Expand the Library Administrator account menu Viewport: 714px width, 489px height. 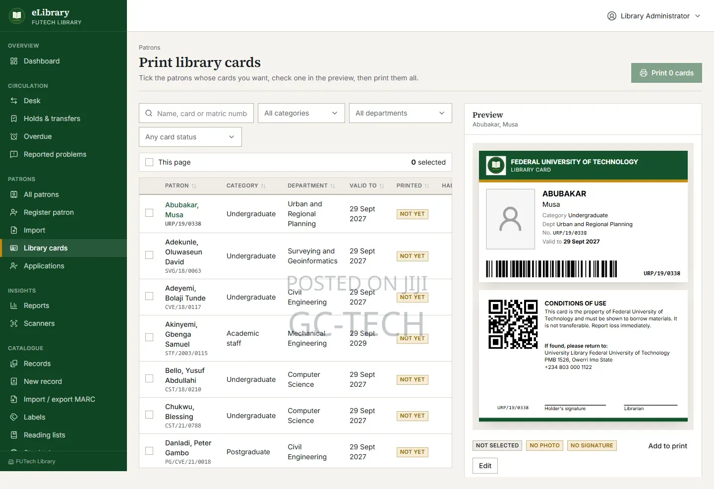(654, 16)
